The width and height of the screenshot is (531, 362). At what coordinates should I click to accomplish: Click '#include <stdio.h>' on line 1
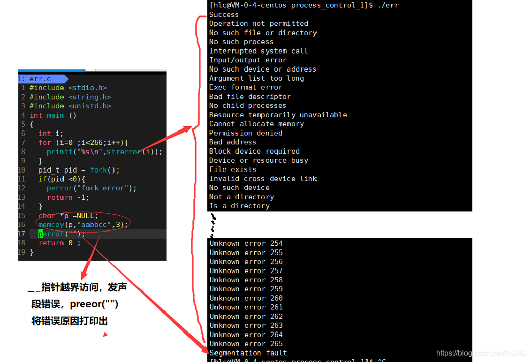tap(68, 88)
